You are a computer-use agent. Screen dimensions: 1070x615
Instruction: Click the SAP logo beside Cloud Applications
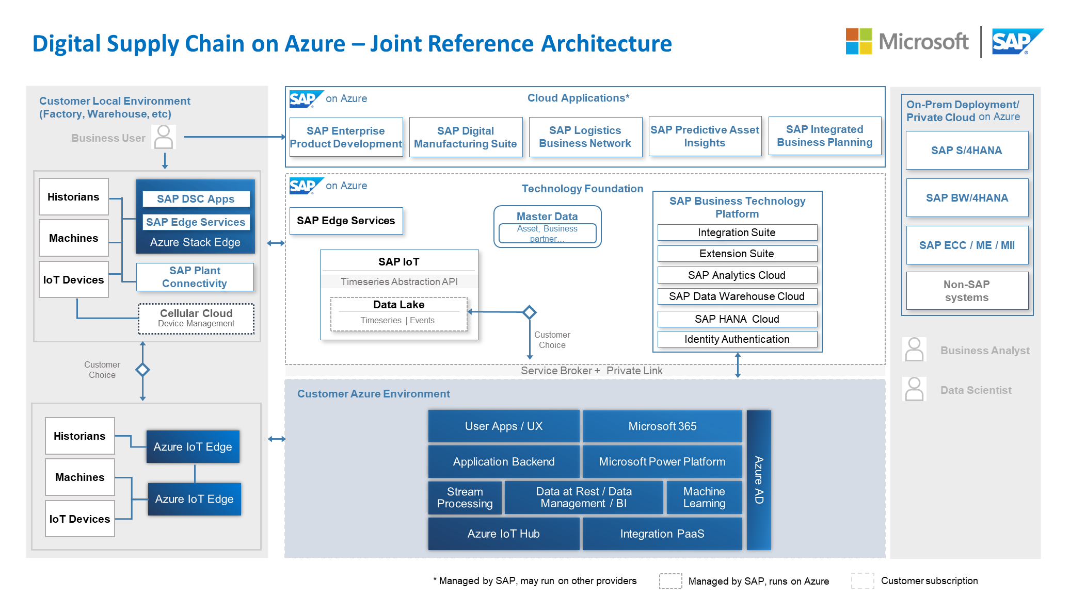click(x=306, y=98)
